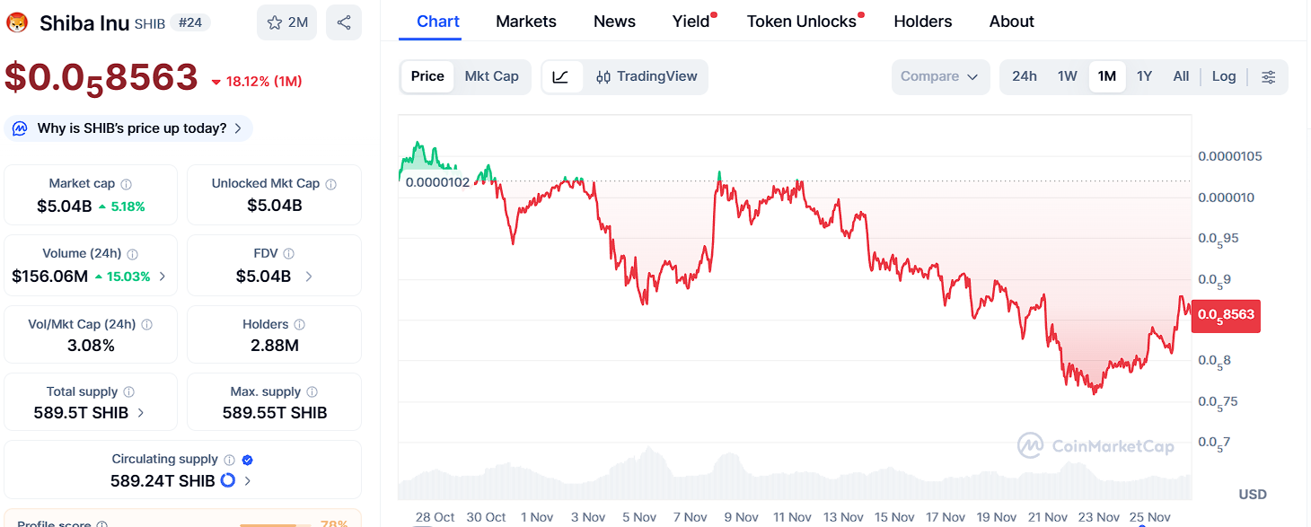
Task: Expand Total supply details chevron
Action: pos(141,413)
